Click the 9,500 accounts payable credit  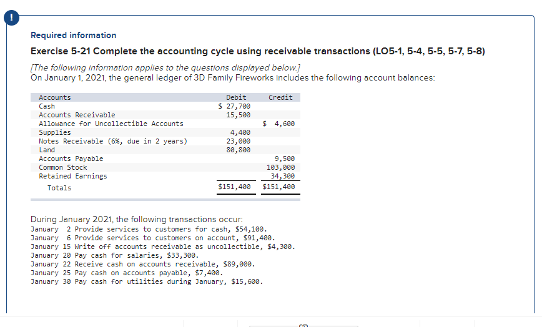point(285,159)
